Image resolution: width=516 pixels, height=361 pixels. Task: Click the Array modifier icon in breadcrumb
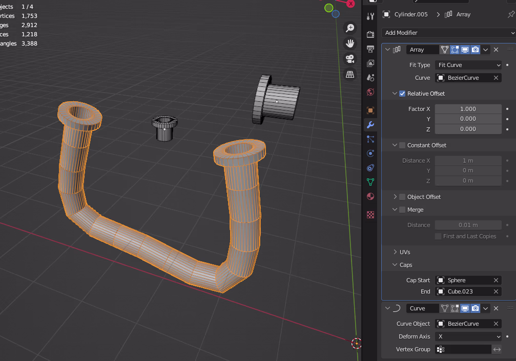tap(448, 14)
